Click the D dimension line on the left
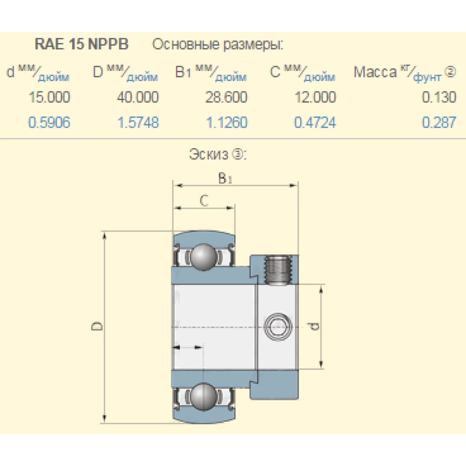Viewport: 466px width, 466px height. coord(104,326)
